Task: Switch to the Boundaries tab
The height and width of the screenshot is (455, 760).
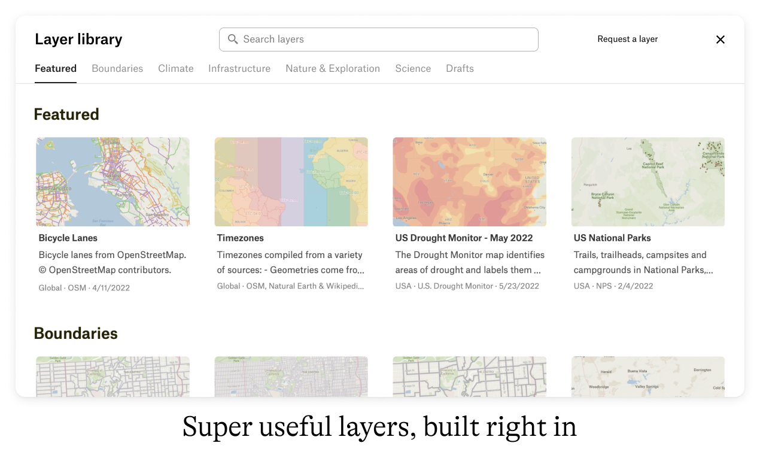Action: 117,68
